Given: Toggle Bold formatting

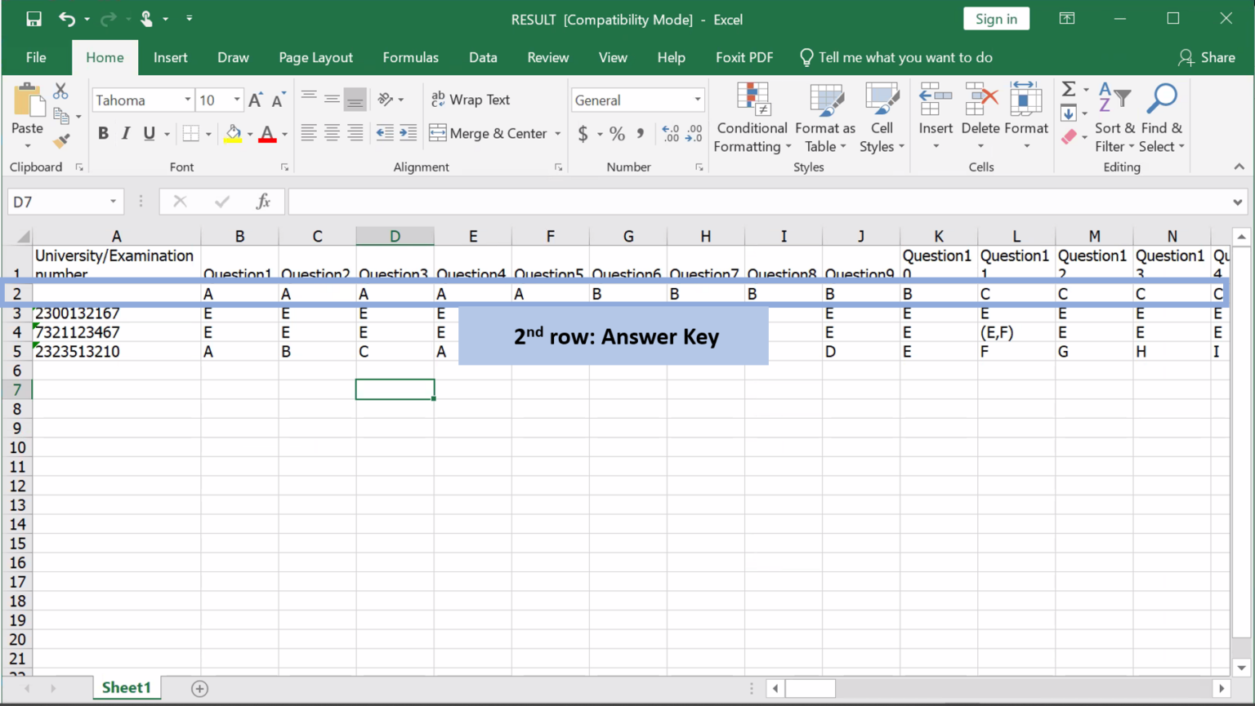Looking at the screenshot, I should (103, 133).
